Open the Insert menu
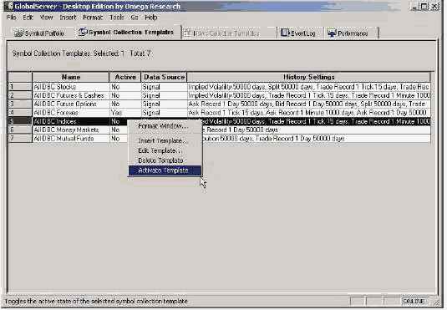447x310 pixels. click(68, 18)
